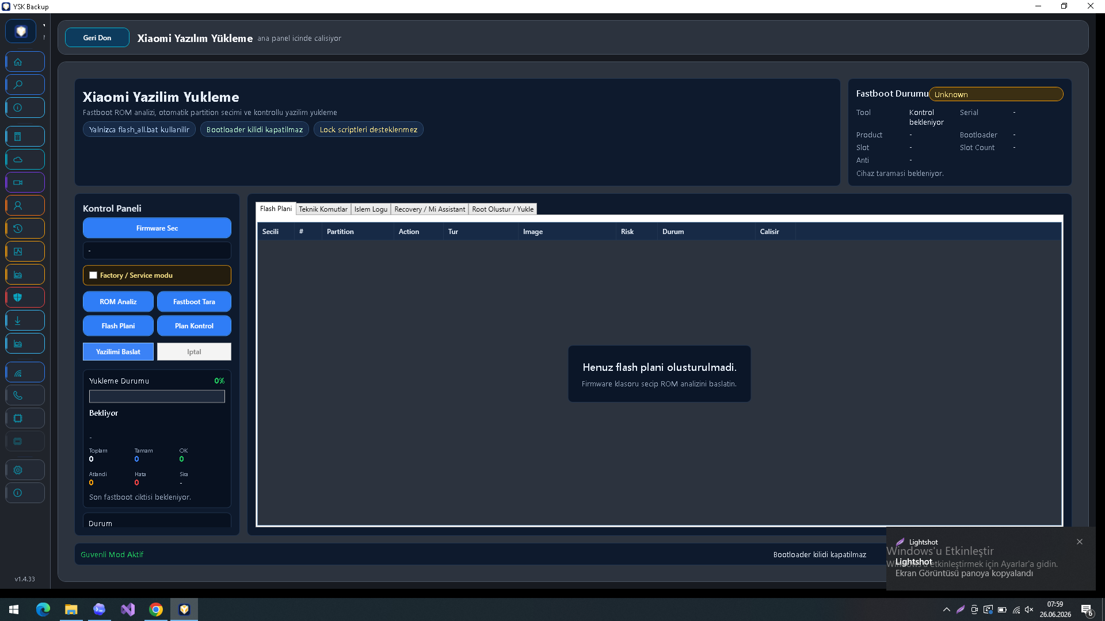
Task: Click the Geri Don back button
Action: (97, 38)
